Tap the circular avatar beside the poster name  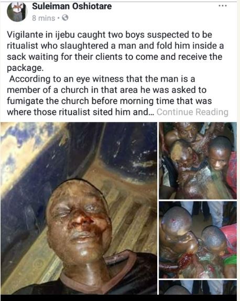pos(17,12)
